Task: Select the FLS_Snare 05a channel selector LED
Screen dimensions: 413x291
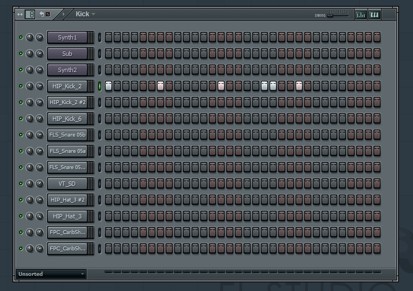Action: tap(100, 151)
